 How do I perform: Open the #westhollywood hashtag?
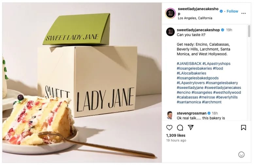[227, 93]
